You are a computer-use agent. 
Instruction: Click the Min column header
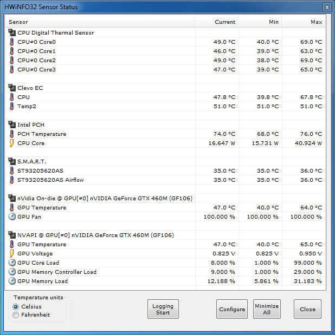pos(260,22)
